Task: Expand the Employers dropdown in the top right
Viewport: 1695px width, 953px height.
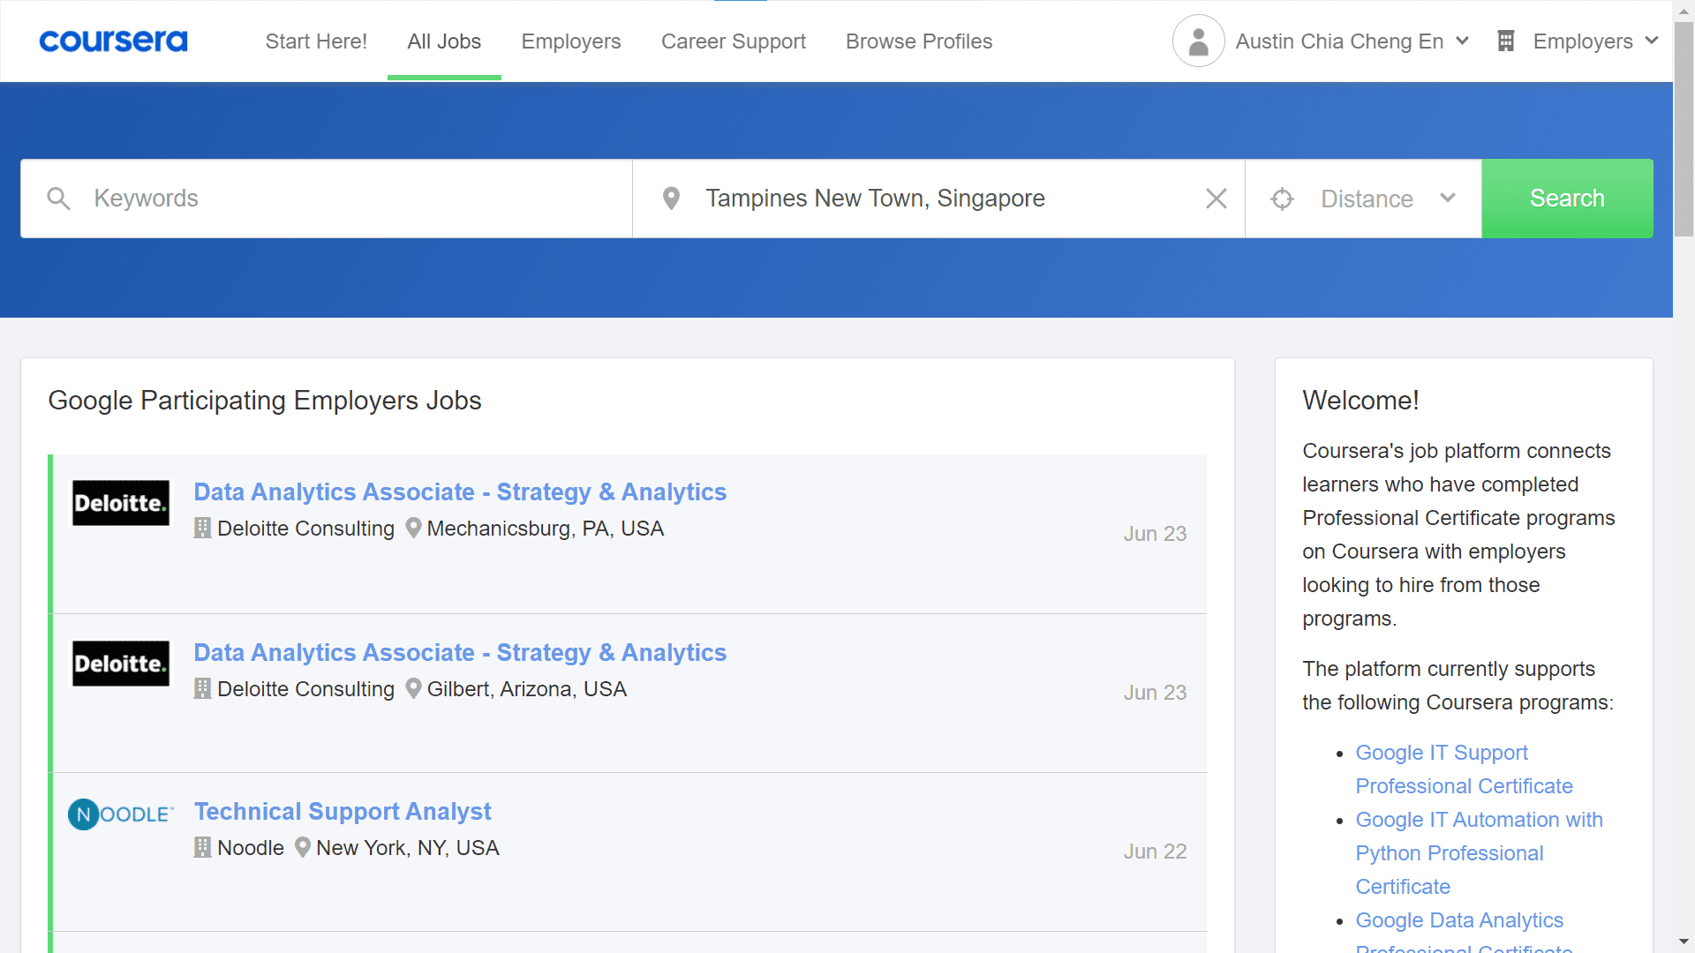Action: 1653,40
